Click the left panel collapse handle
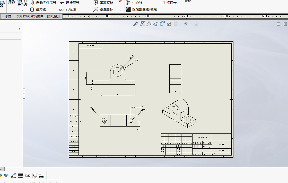The width and height of the screenshot is (288, 183). [24, 93]
